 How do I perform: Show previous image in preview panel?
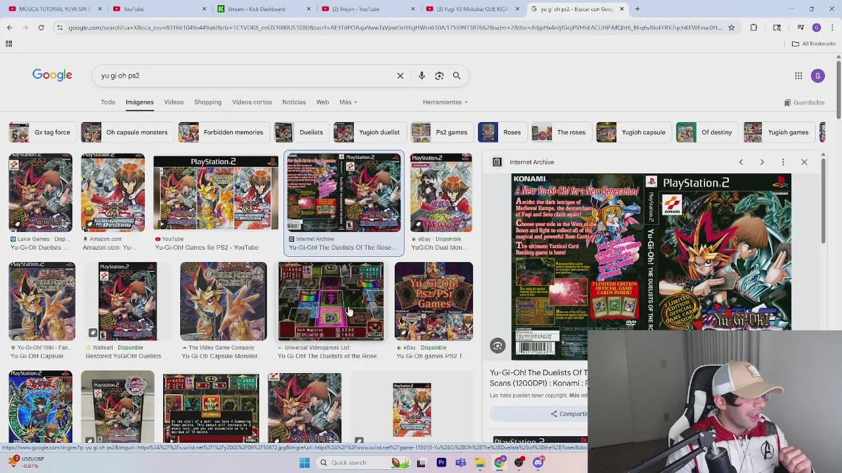tap(741, 162)
